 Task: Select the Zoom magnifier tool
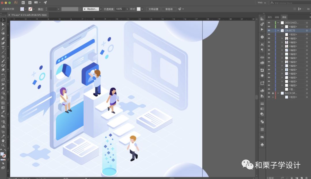[x=3, y=145]
